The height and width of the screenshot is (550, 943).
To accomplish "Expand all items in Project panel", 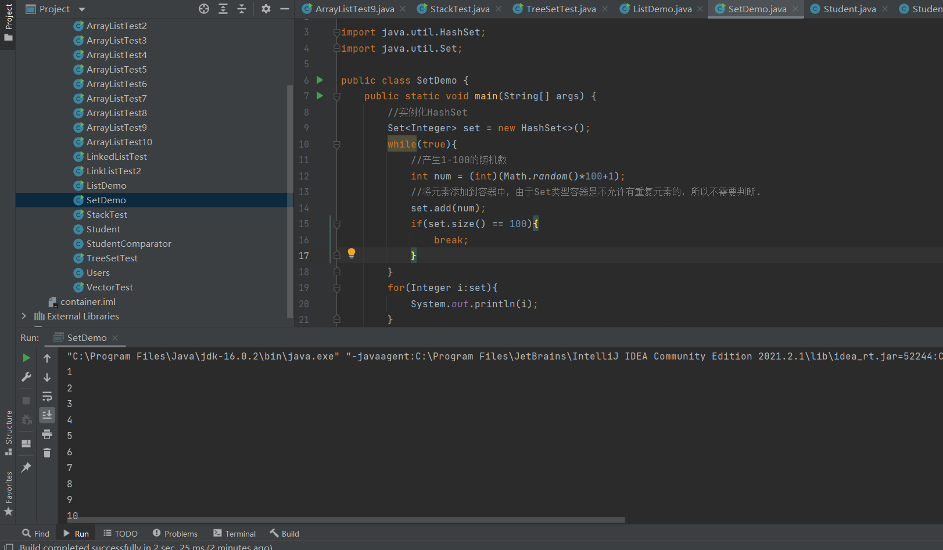I will [x=223, y=9].
